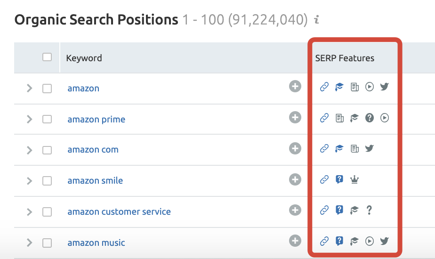Click the blue question bubble icon for amazon music

coord(339,241)
